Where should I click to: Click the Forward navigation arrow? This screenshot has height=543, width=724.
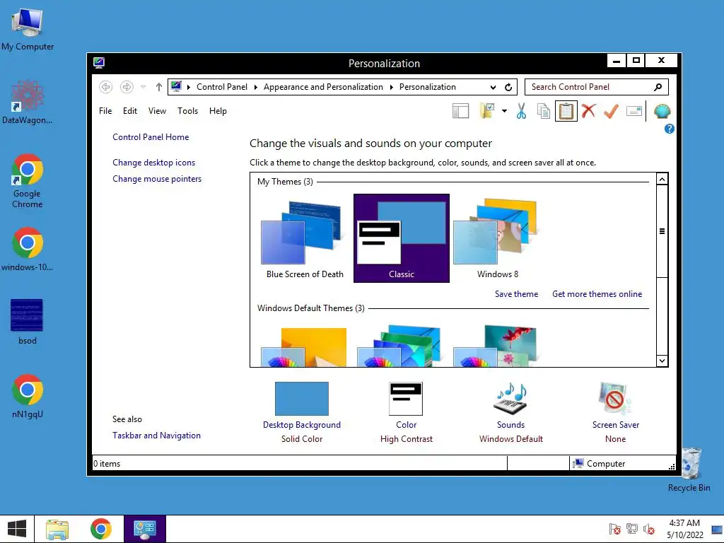click(x=127, y=87)
